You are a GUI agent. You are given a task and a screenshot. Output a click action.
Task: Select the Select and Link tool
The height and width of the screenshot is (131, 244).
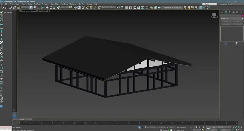11,7
